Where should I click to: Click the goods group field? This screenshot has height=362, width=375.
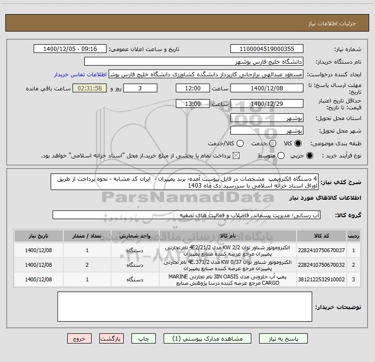187,215
